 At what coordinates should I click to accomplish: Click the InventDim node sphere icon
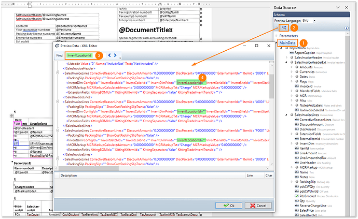coord(297,143)
